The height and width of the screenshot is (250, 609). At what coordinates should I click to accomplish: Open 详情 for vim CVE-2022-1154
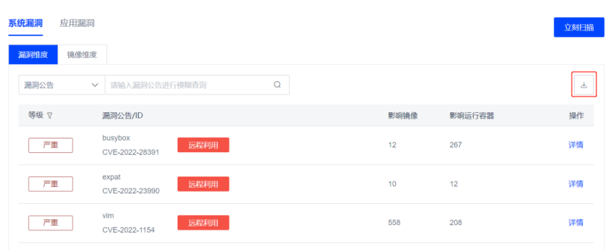[x=575, y=223]
